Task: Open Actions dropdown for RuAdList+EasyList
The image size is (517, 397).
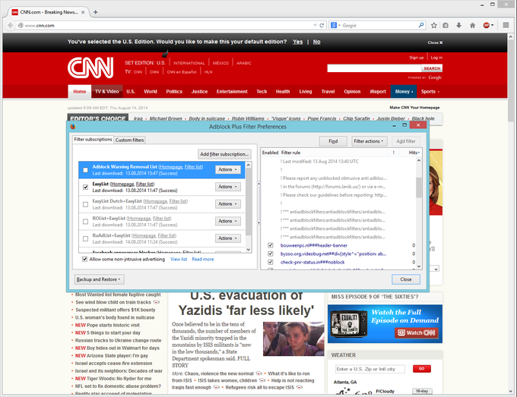Action: point(228,238)
